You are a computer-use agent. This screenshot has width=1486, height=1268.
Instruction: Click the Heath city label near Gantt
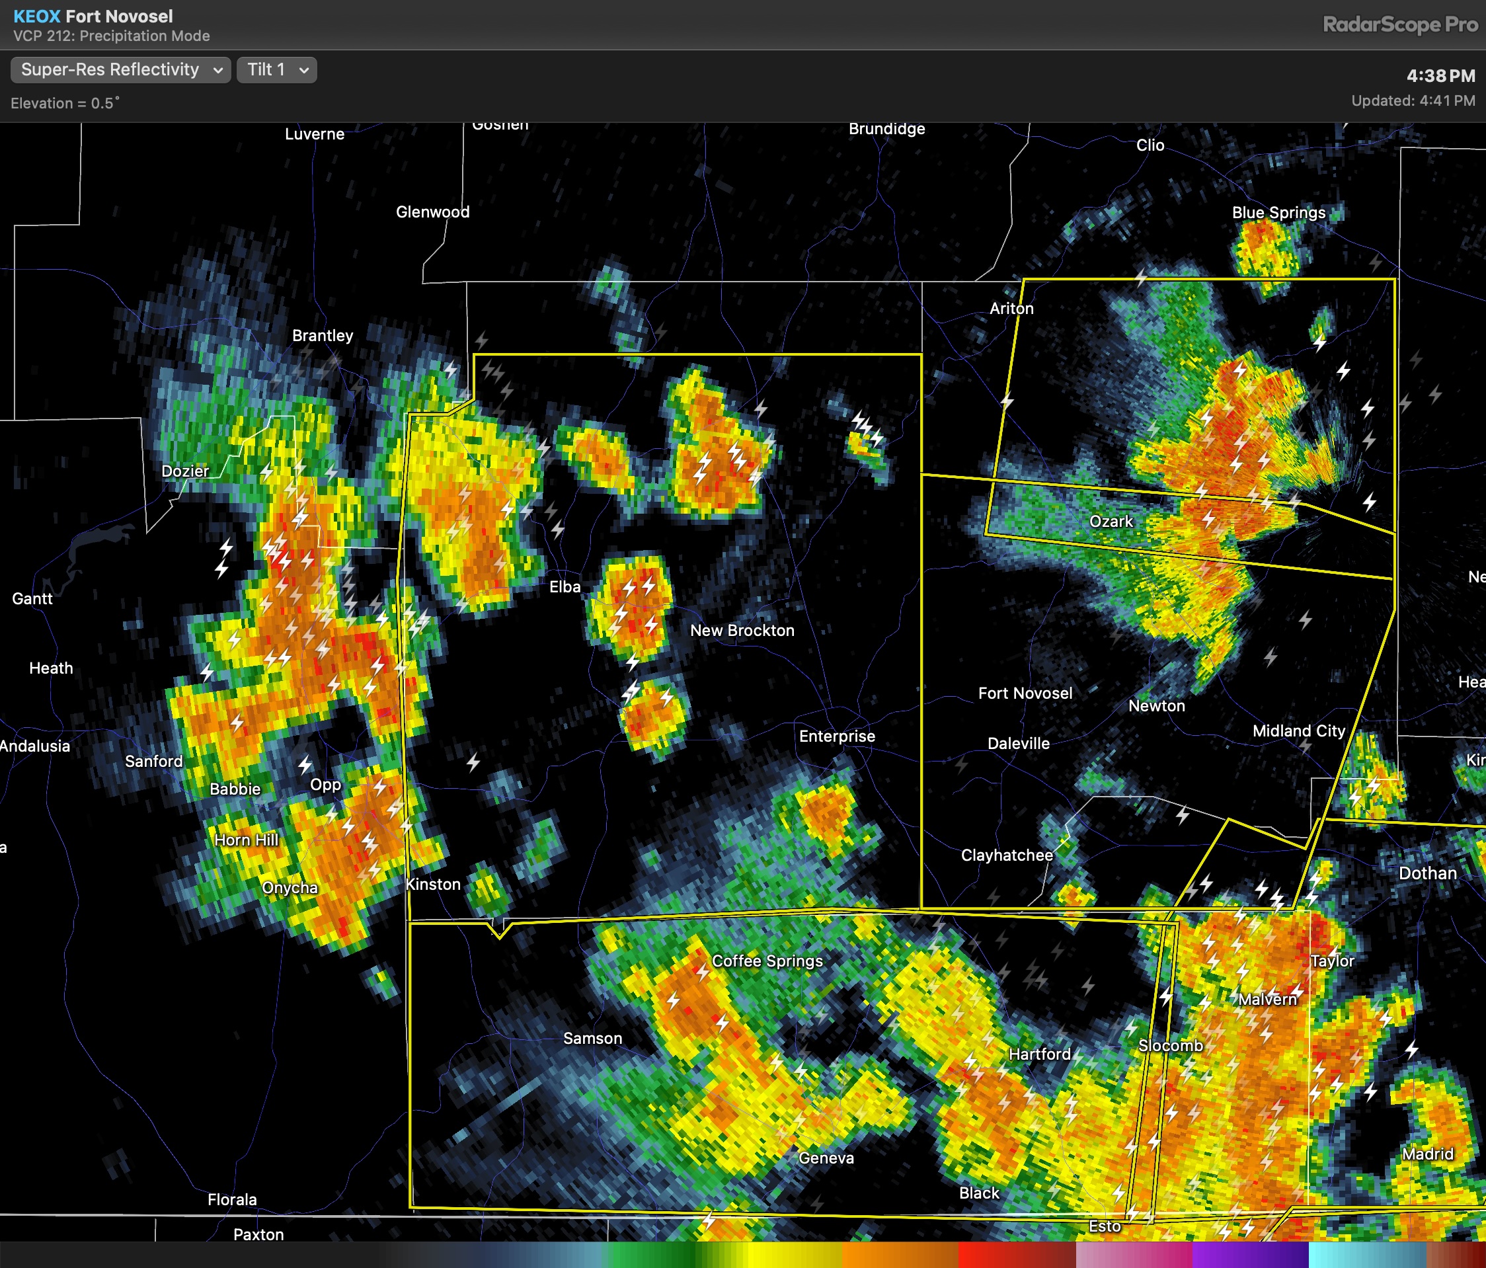(x=51, y=668)
